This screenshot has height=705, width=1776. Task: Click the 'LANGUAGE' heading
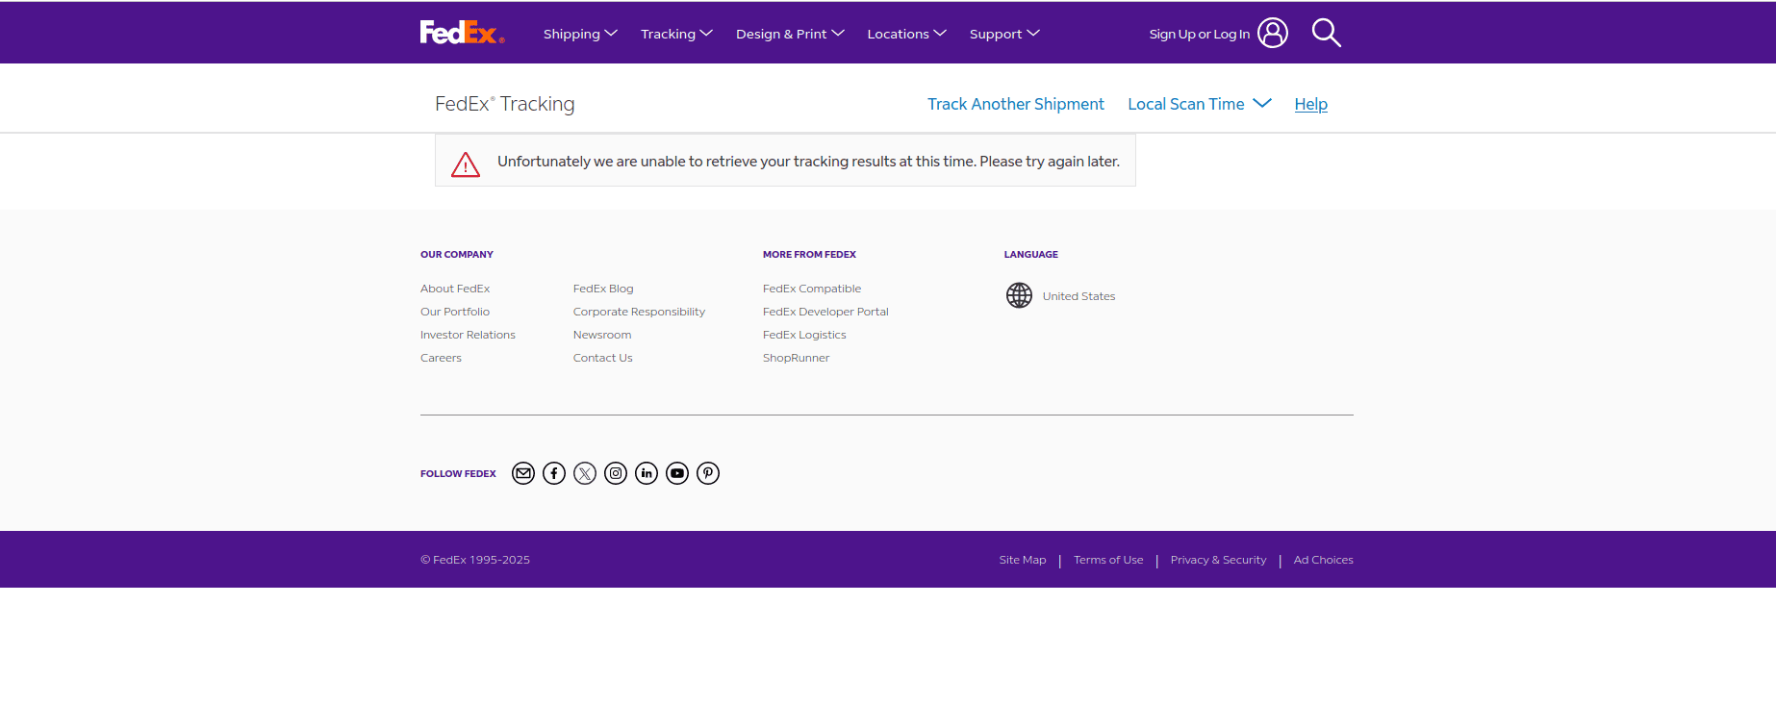[x=1031, y=255]
